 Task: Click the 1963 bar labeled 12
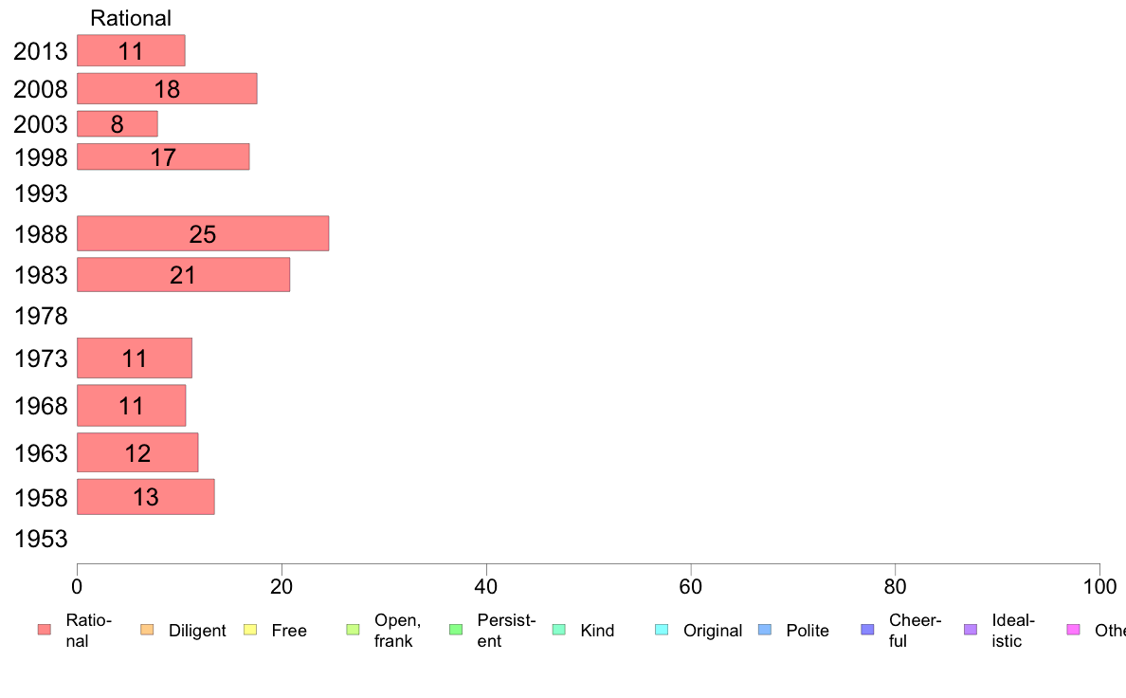point(137,452)
